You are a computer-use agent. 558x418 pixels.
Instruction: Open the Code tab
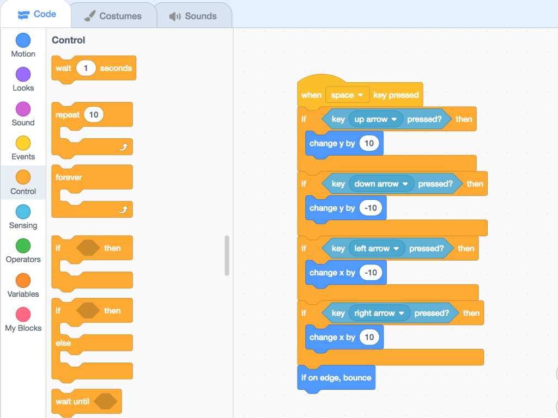[x=37, y=14]
